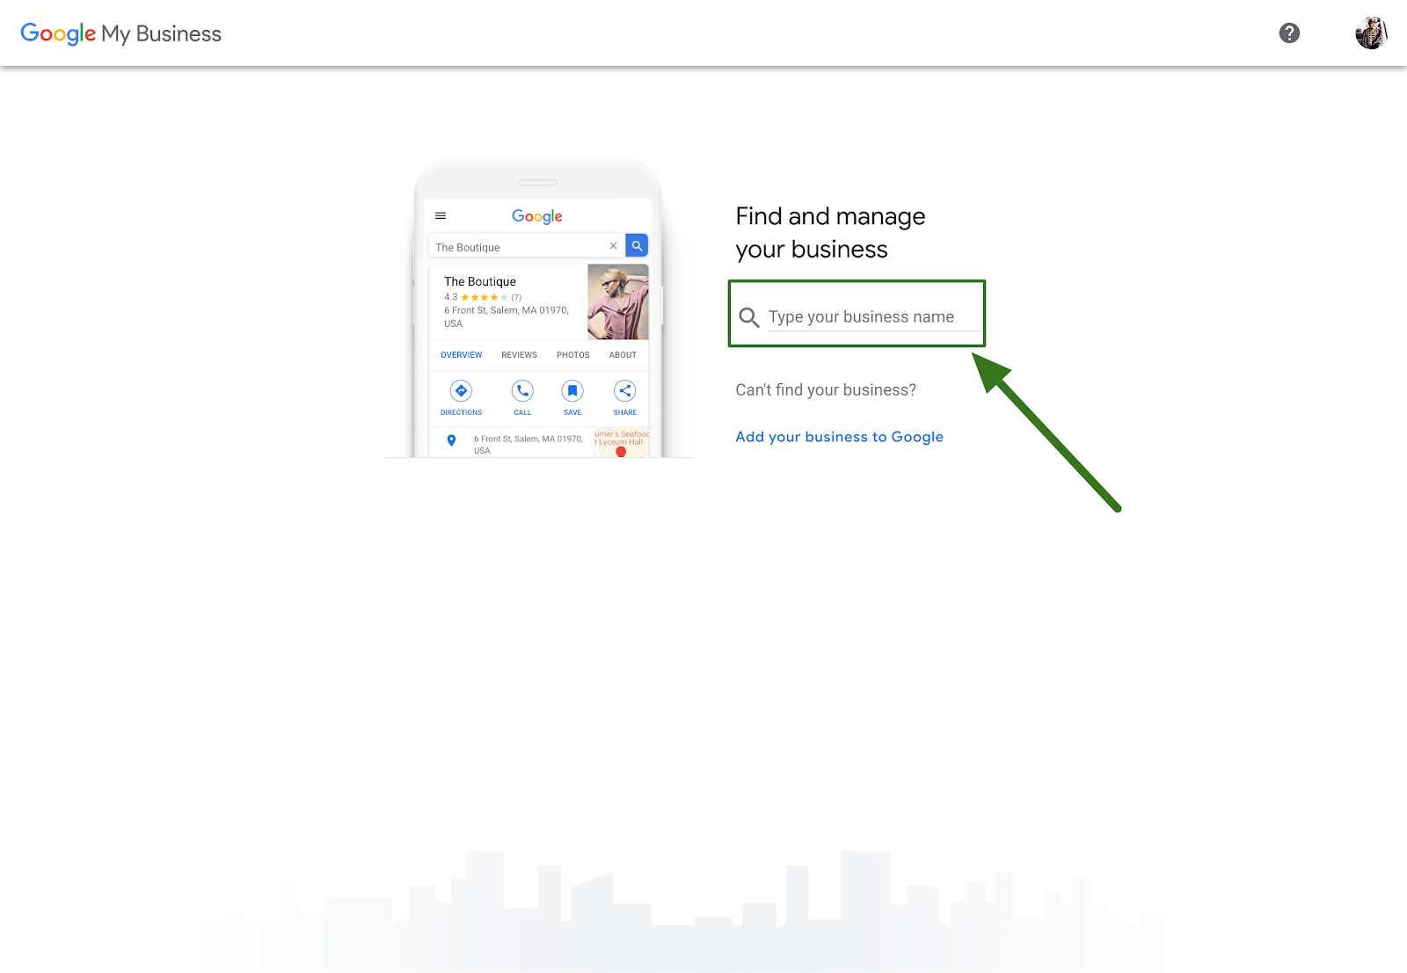The height and width of the screenshot is (973, 1407).
Task: Click the blue search button in phone mockup
Action: [637, 246]
